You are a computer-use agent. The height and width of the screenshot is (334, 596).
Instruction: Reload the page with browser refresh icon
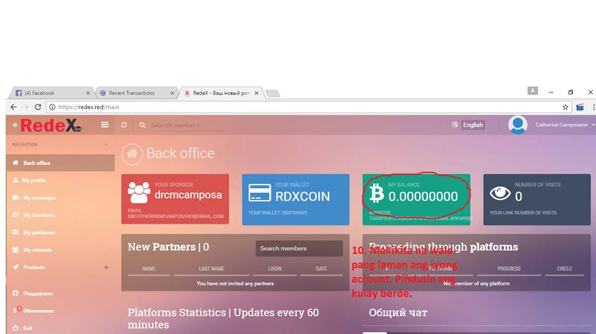pos(38,107)
